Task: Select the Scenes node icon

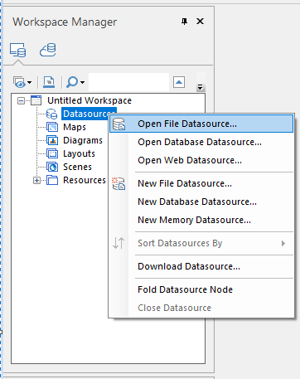Action: [52, 167]
